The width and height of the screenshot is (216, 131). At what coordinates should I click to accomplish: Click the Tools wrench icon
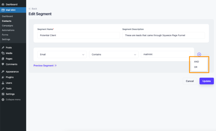pos(3,88)
